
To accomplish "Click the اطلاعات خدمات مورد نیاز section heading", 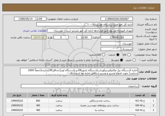I will point(142,79).
